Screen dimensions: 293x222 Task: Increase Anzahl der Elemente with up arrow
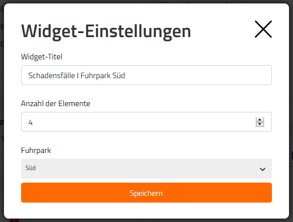point(260,120)
